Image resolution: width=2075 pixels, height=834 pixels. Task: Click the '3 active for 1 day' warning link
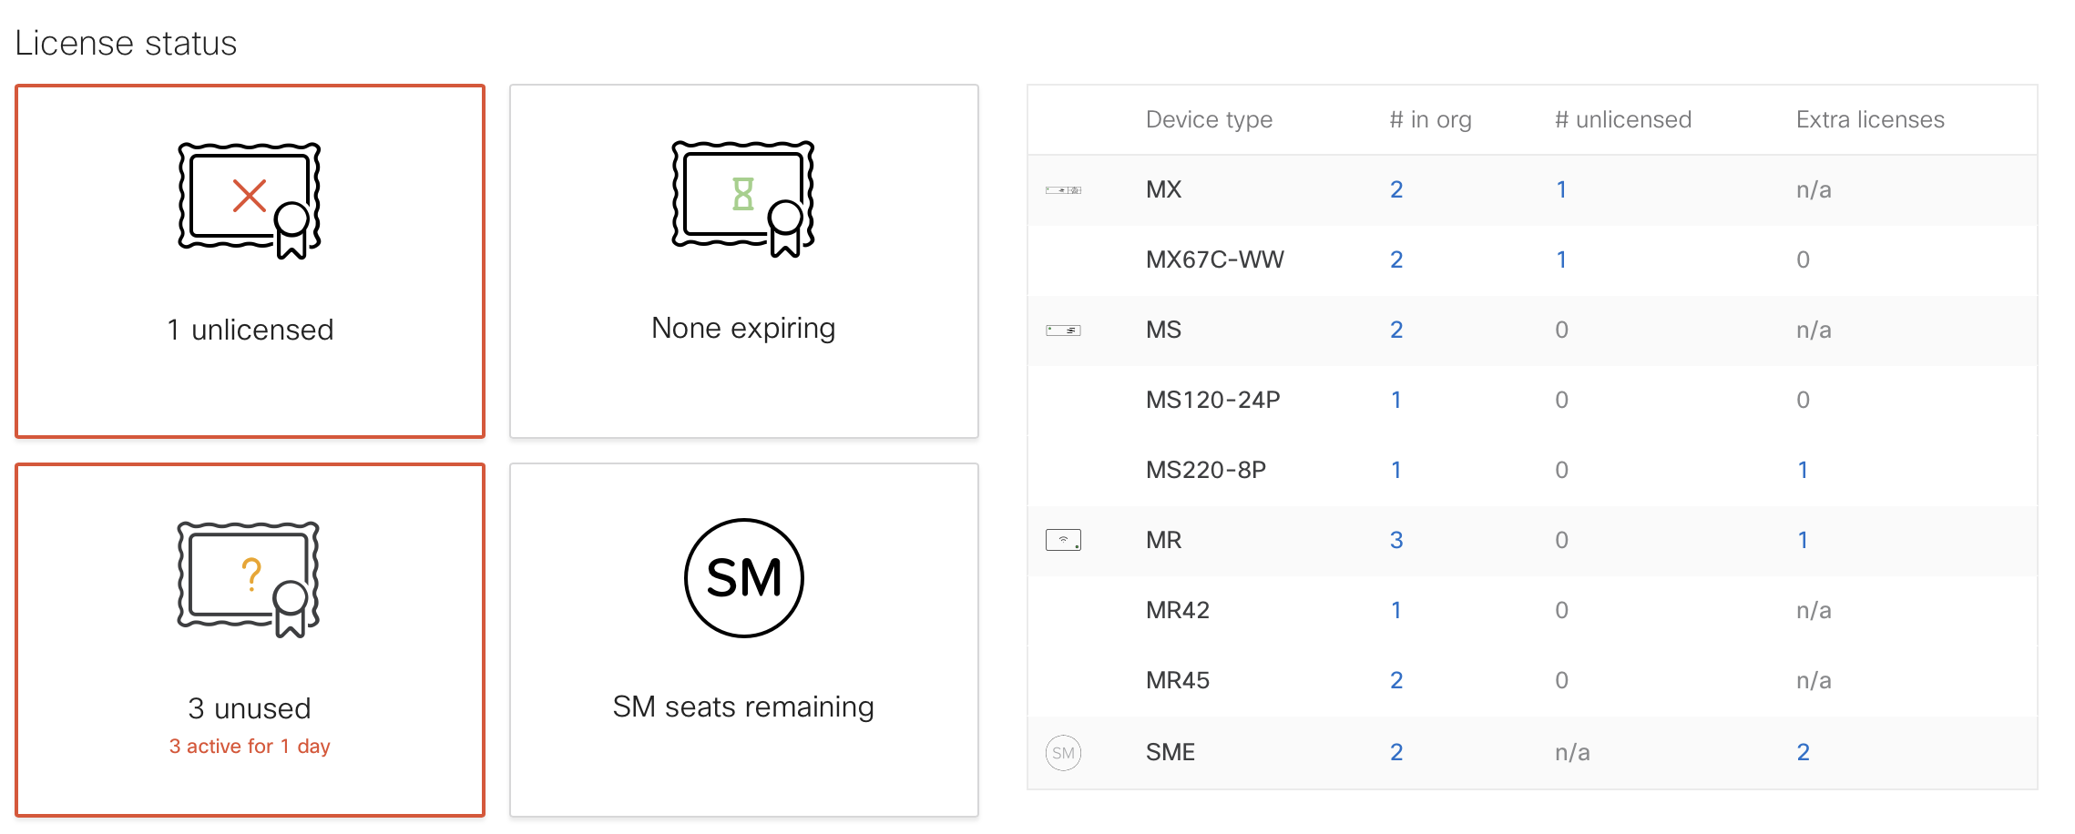coord(249,746)
